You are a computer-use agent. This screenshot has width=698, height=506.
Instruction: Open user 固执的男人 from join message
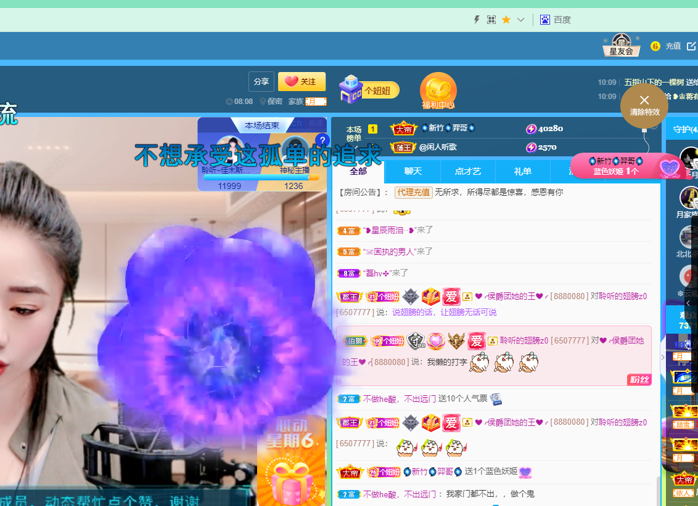pos(391,252)
